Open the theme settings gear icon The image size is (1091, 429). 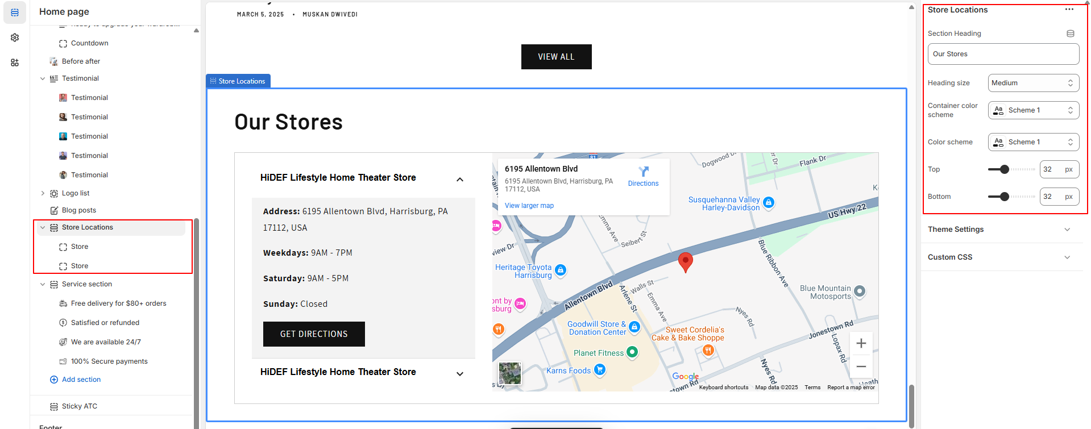(15, 38)
